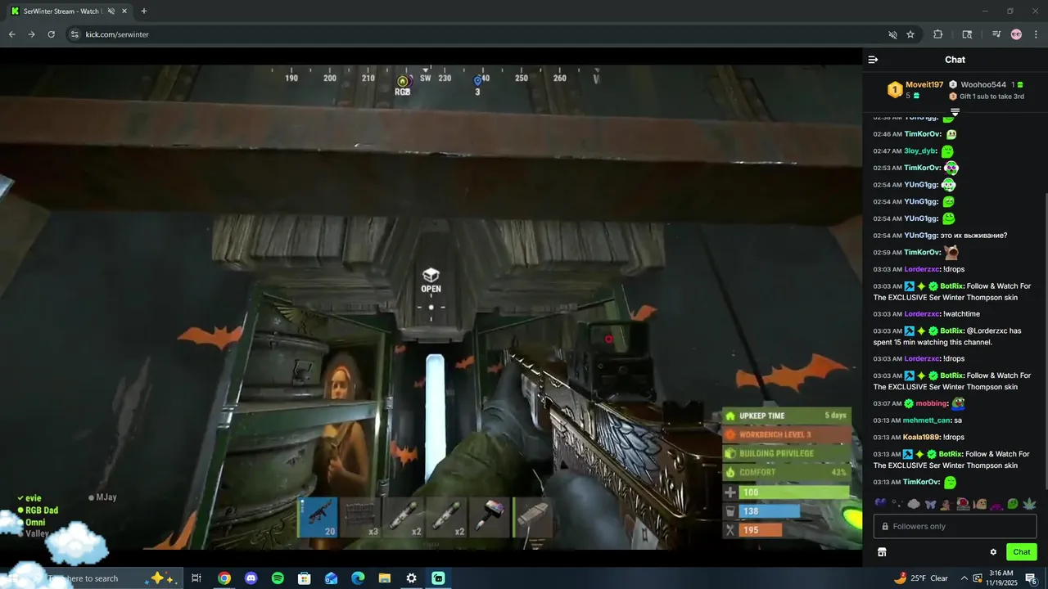
Task: Click the browser forward arrow
Action: (x=31, y=34)
